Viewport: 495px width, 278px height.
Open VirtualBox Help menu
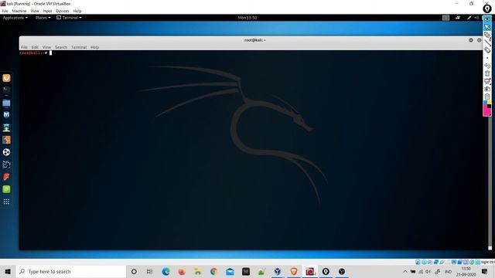pyautogui.click(x=77, y=11)
